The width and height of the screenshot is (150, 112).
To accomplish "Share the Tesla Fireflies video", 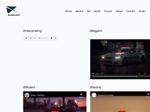I will [81, 95].
